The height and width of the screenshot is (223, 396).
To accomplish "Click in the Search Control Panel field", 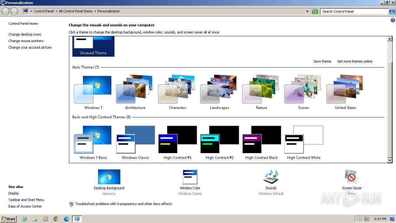I will pos(355,11).
